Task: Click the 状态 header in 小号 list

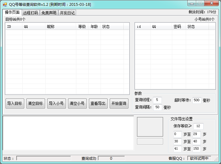Action: tap(197, 27)
